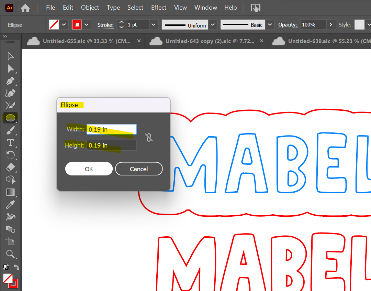The image size is (371, 291).
Task: Select the Type tool
Action: tap(11, 142)
